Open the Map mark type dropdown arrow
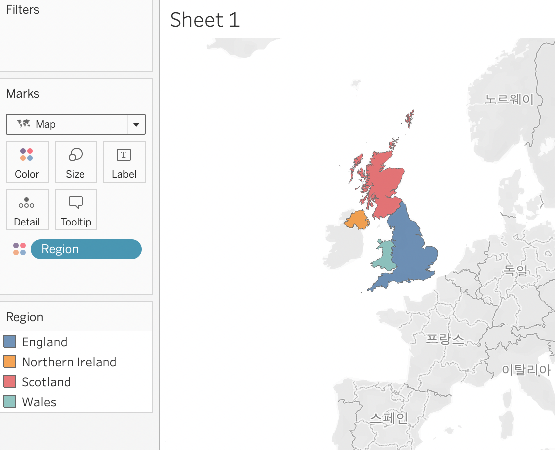Screen dimensions: 555x450 tap(136, 125)
